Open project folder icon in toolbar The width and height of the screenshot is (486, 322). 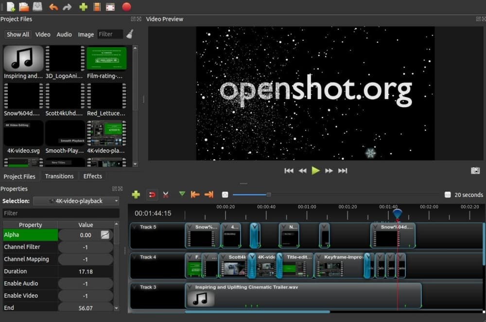(24, 6)
